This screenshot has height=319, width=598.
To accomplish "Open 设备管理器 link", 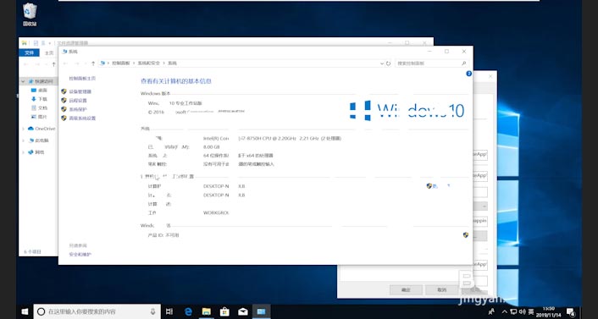I will coord(80,92).
